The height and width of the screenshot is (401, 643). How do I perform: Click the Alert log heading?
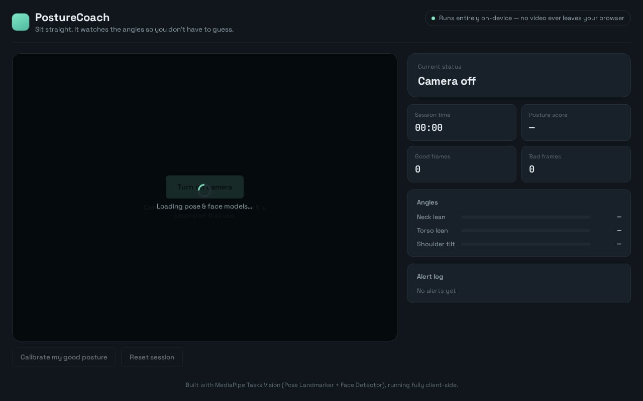pyautogui.click(x=430, y=277)
